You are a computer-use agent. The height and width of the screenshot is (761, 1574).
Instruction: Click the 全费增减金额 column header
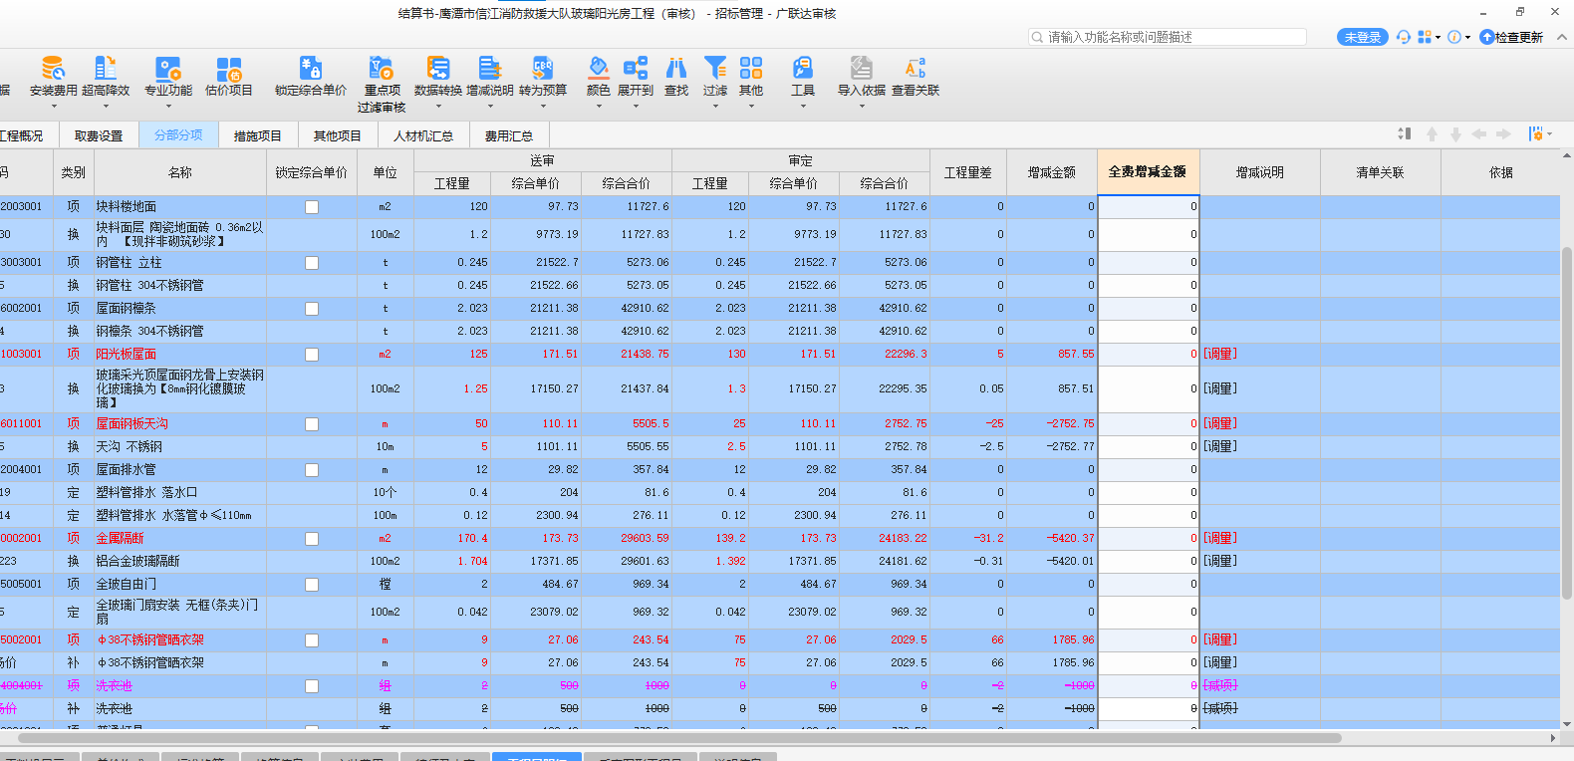pos(1148,172)
